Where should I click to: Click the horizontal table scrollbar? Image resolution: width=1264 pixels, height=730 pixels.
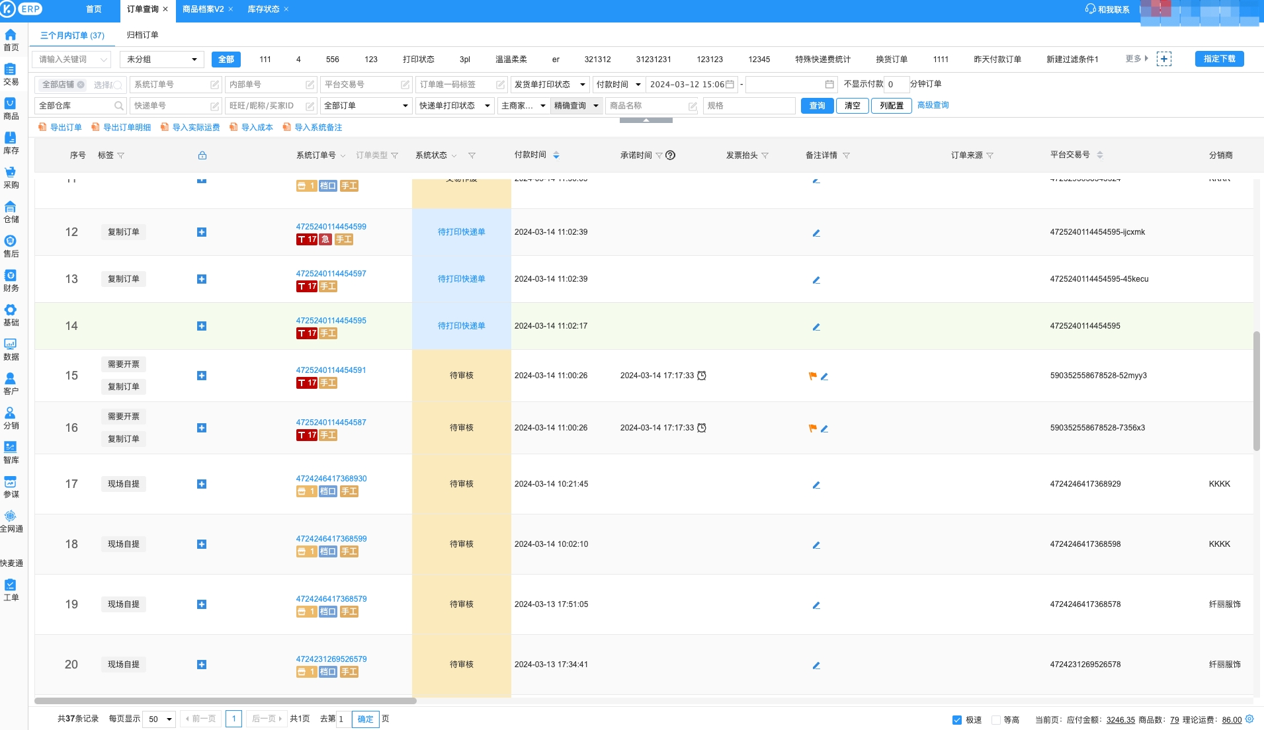(226, 701)
